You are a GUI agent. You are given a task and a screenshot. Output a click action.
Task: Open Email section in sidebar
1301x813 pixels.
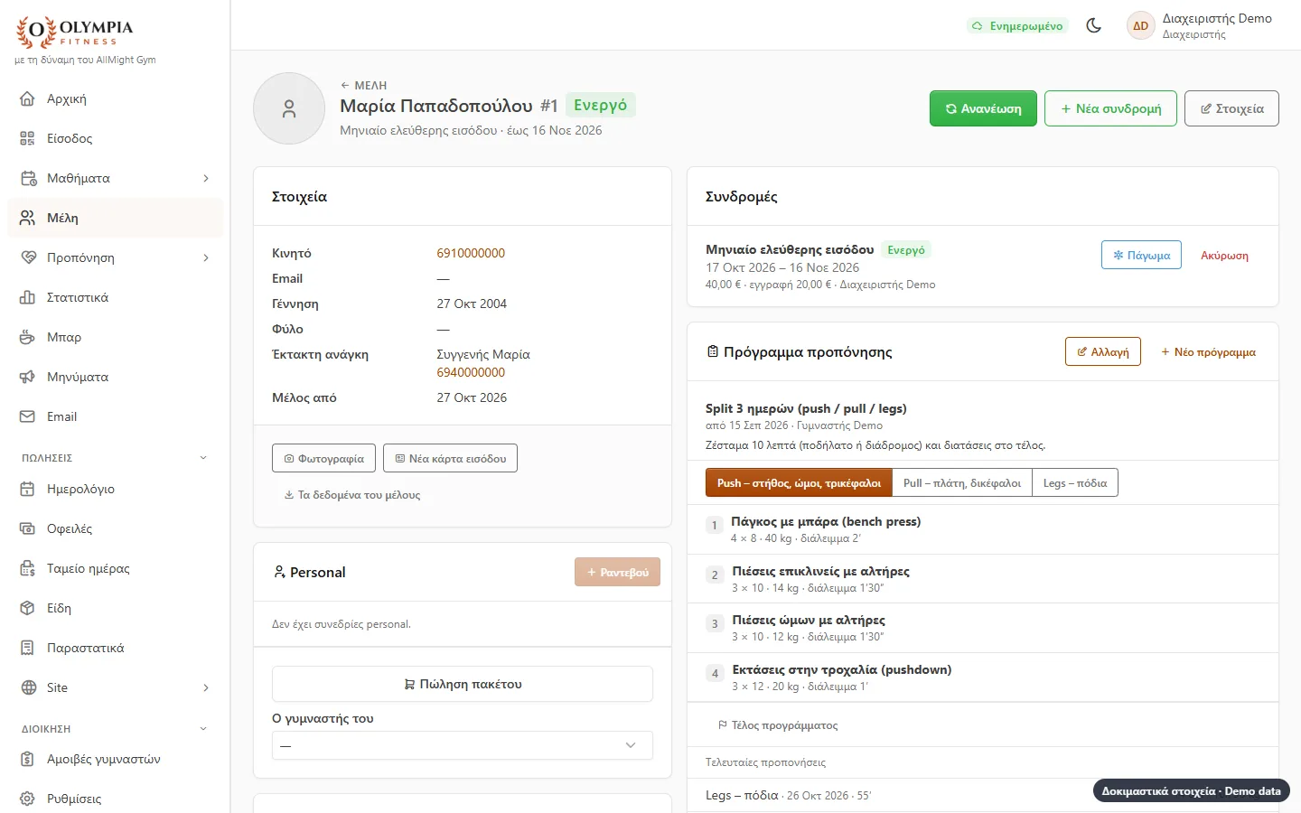click(x=115, y=416)
